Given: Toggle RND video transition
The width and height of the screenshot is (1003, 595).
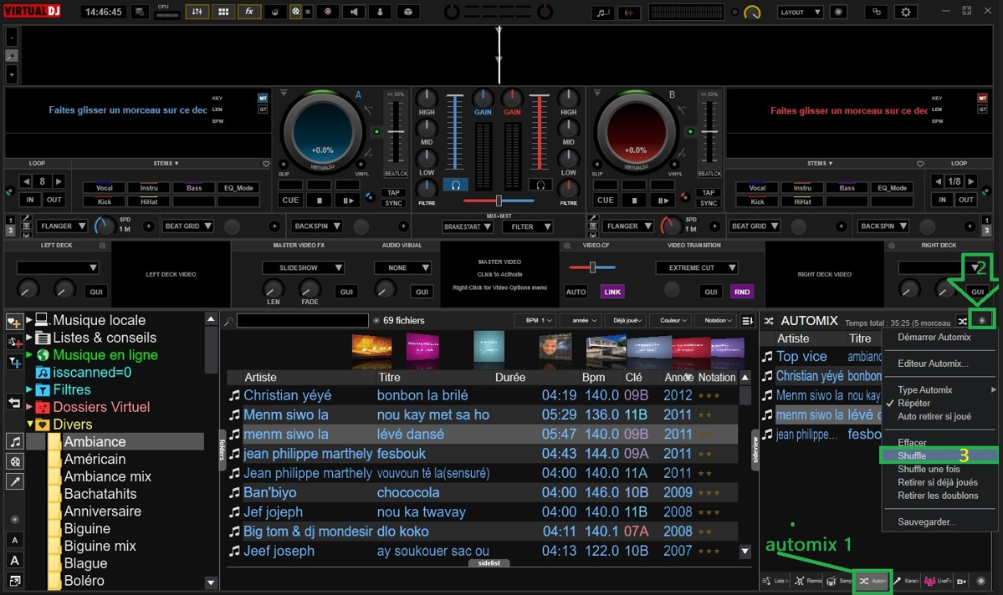Looking at the screenshot, I should click(741, 292).
